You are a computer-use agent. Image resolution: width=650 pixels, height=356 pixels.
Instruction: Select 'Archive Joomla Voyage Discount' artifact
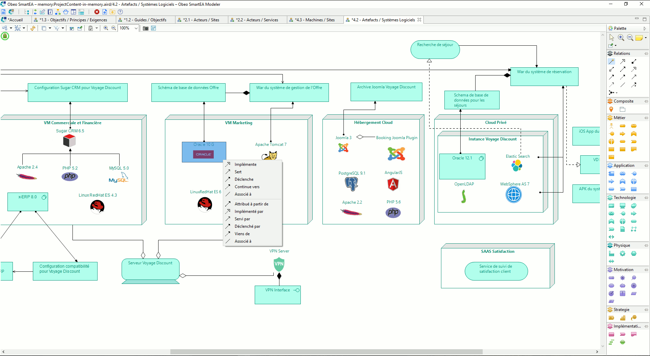point(386,92)
